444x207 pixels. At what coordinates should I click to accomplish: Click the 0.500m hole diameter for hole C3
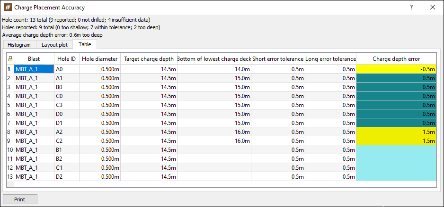[100, 105]
